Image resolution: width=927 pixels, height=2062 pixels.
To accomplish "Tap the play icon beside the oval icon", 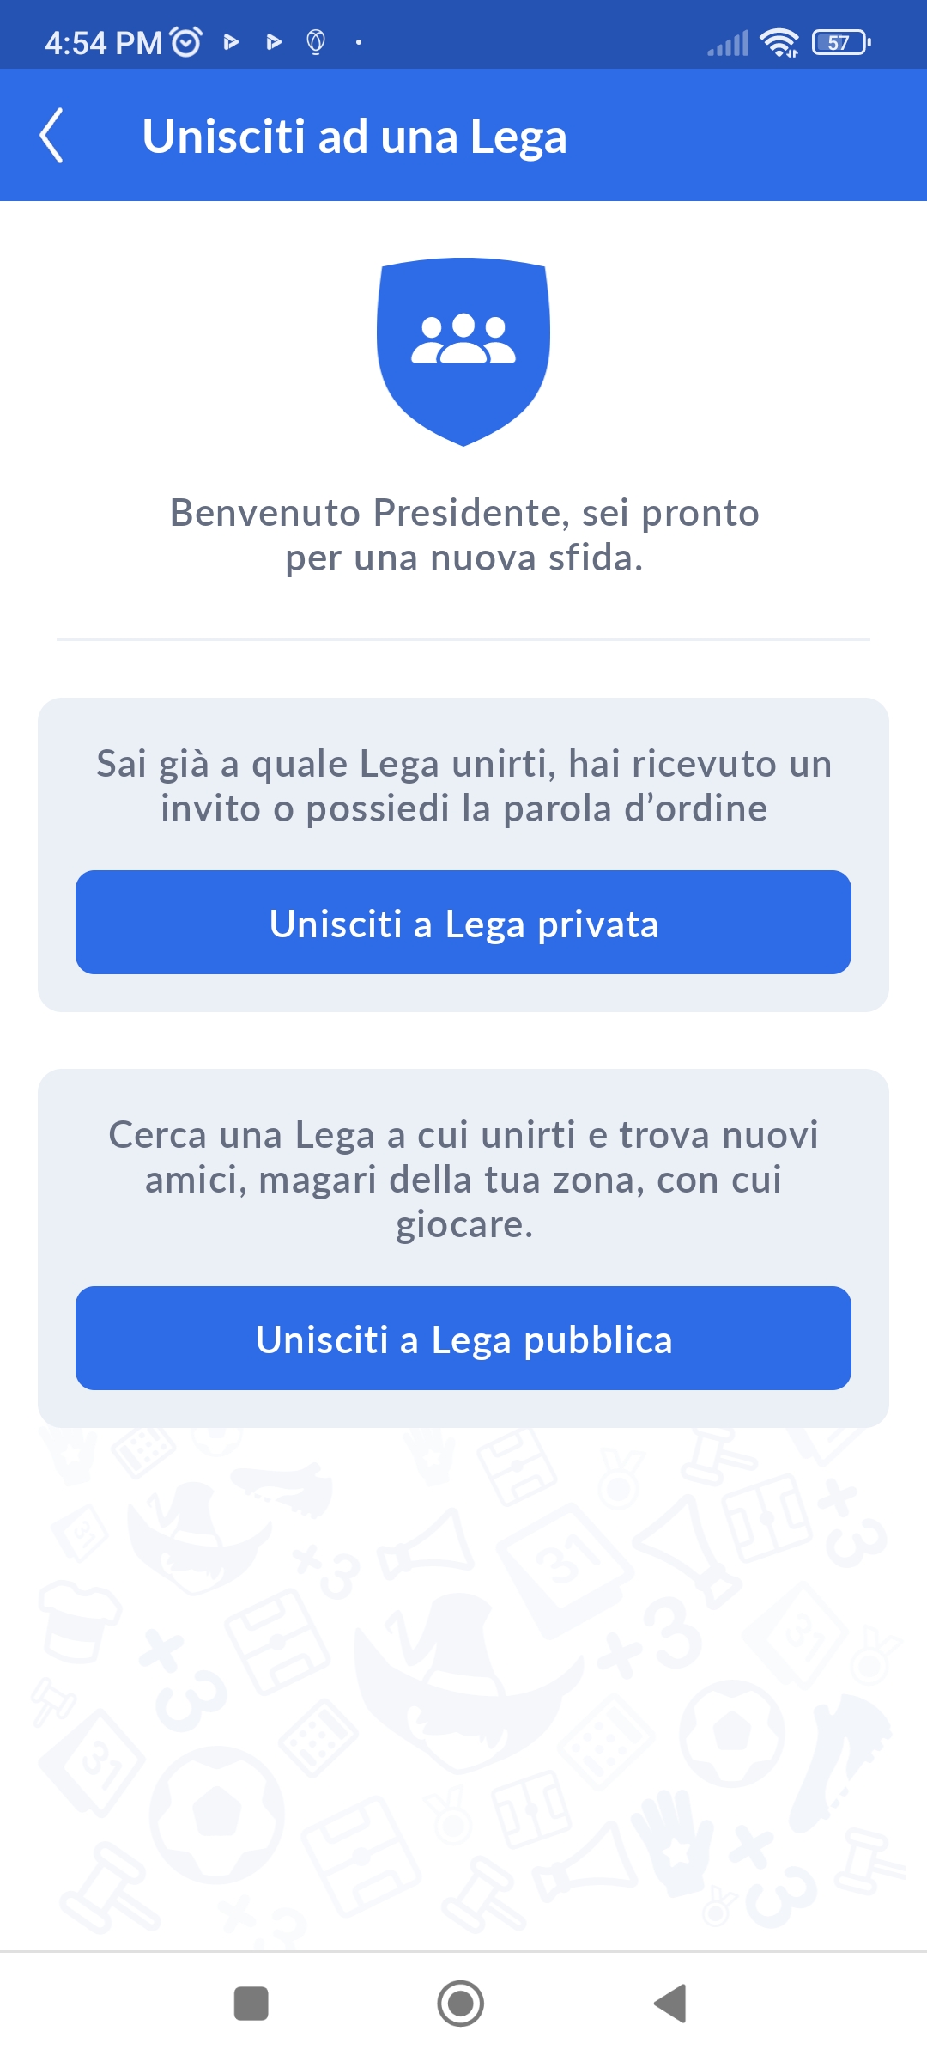I will (x=274, y=41).
